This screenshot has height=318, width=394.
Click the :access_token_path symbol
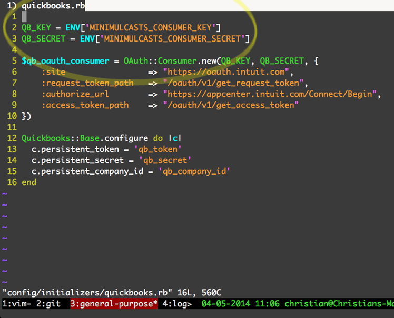[x=85, y=105]
